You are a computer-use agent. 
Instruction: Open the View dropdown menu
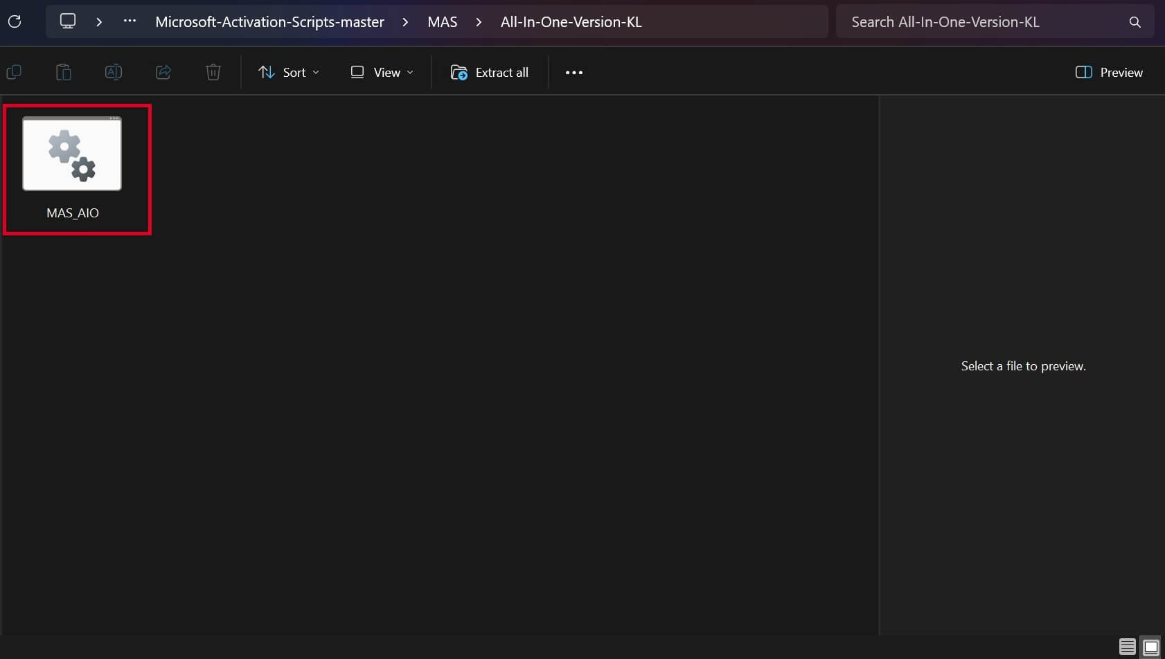(x=382, y=72)
